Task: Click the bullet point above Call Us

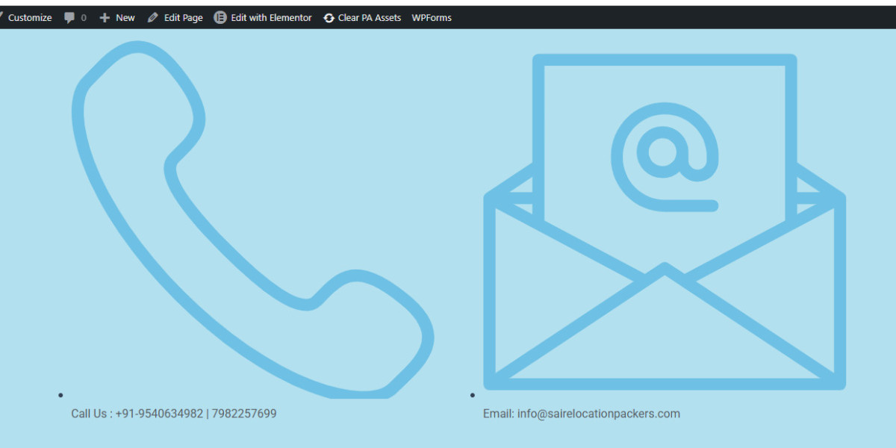Action: click(60, 395)
